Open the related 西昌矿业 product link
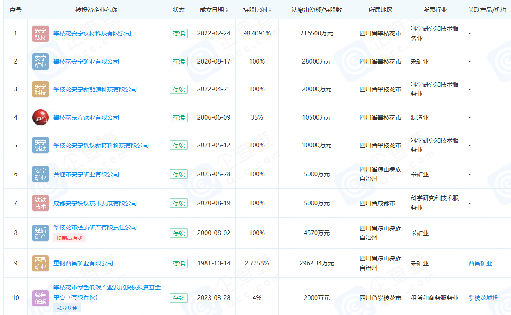Screen dimensions: 511x315 point(480,263)
